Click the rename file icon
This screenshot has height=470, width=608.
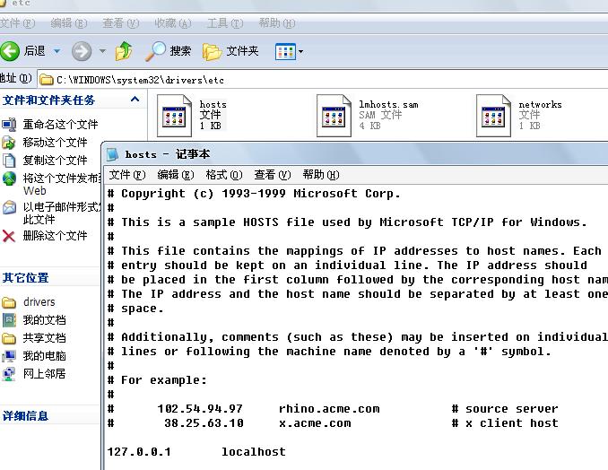pos(9,125)
